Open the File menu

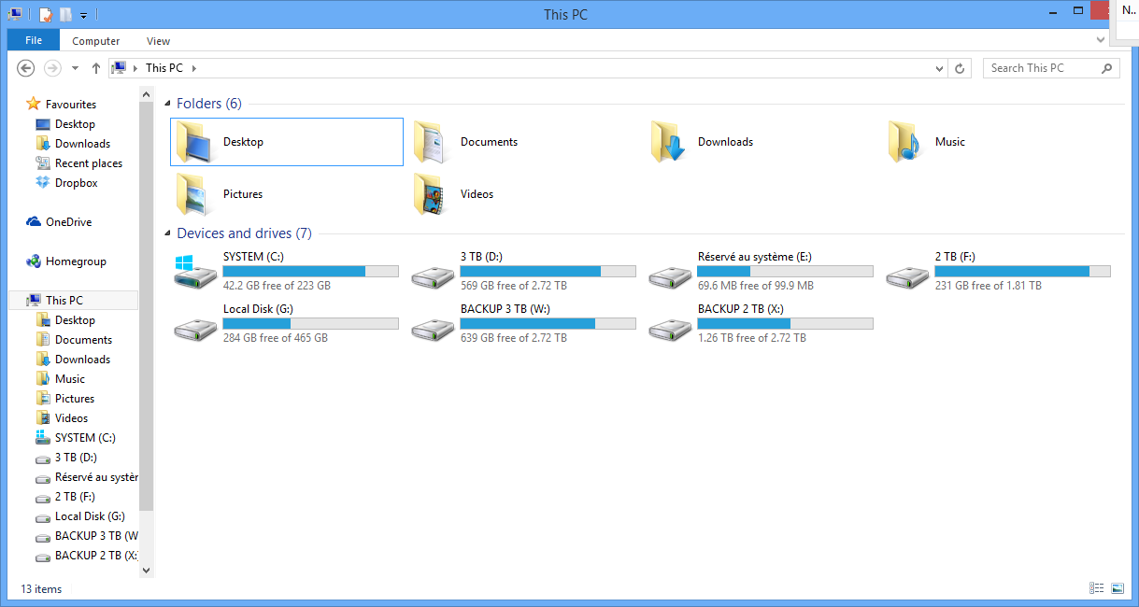coord(34,41)
